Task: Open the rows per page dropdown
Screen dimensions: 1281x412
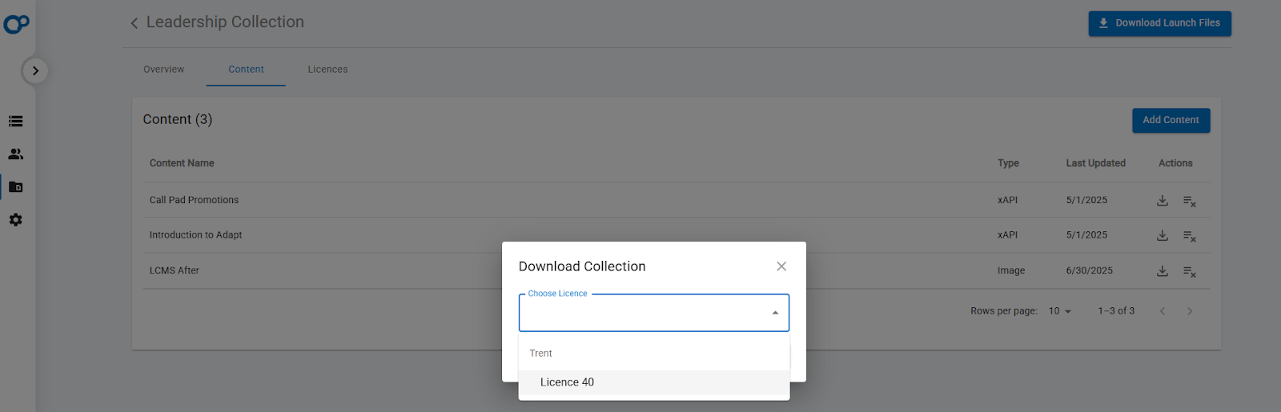Action: click(x=1060, y=311)
